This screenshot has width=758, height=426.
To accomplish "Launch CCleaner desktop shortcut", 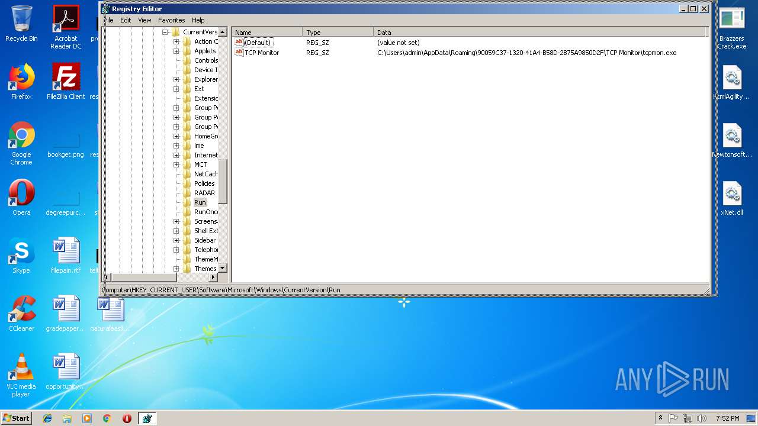I will pyautogui.click(x=21, y=314).
